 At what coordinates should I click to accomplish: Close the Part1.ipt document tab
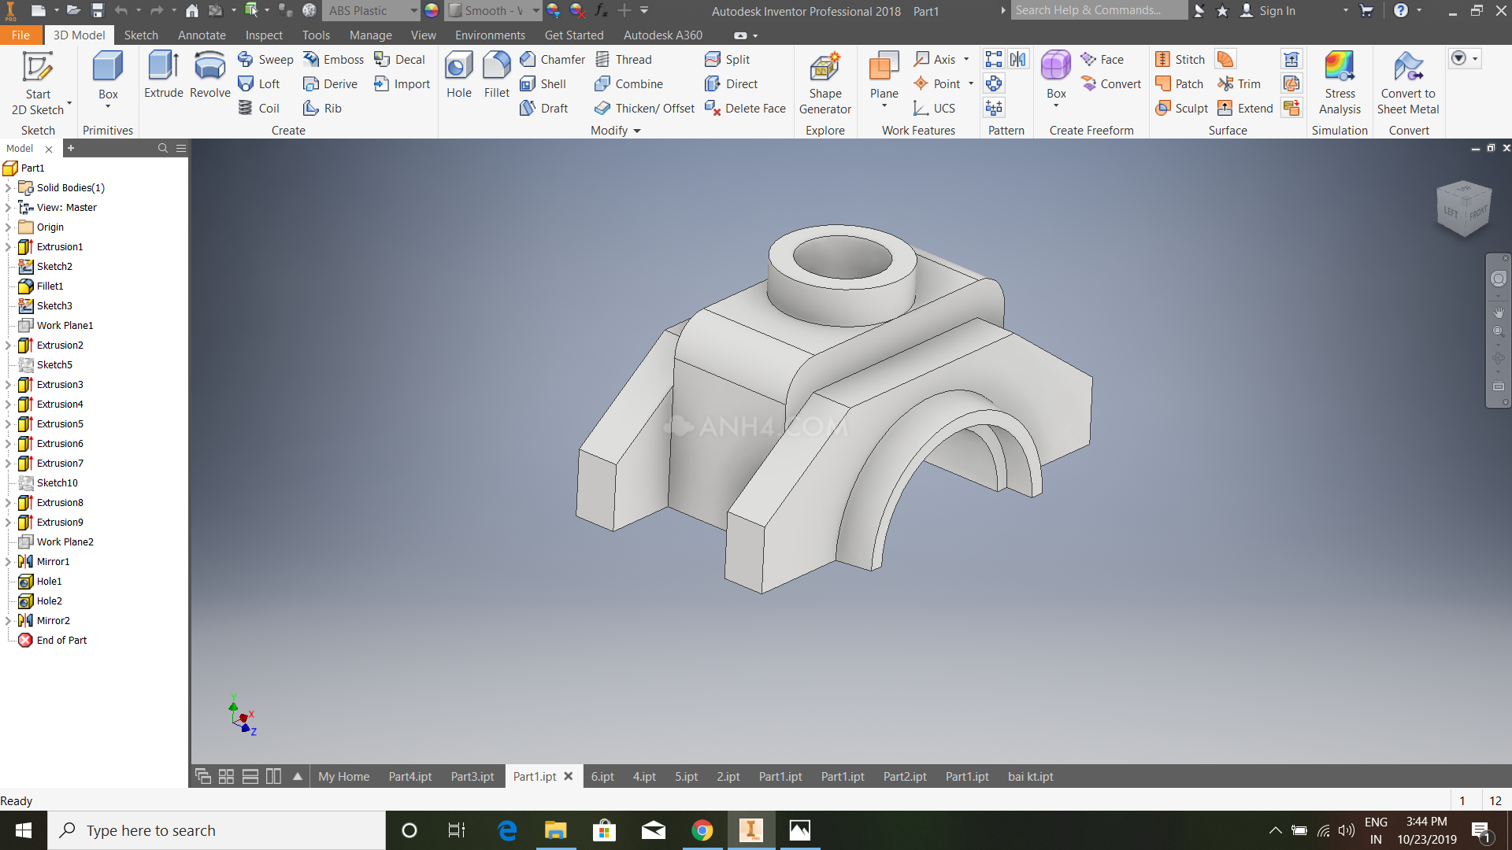[569, 776]
